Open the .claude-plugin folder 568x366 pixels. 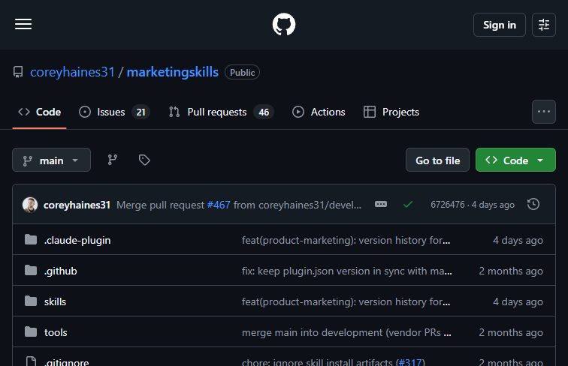tap(77, 240)
